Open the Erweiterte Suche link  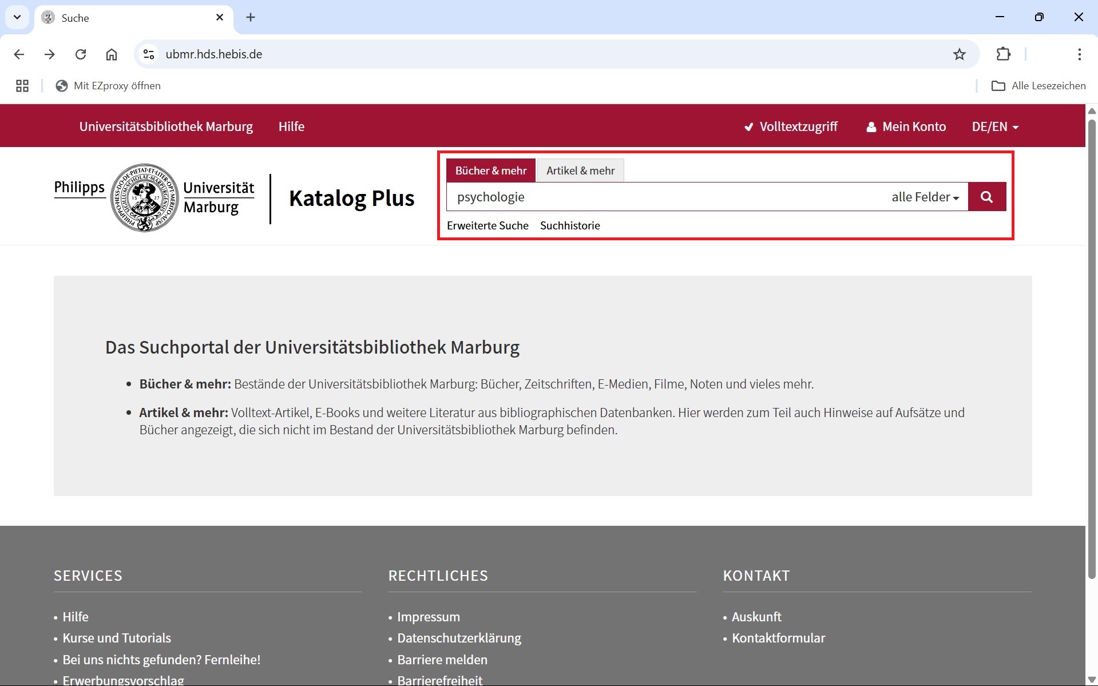pos(487,225)
